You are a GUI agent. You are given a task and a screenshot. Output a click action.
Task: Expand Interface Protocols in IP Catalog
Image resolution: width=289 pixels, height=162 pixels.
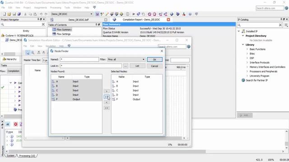pyautogui.click(x=247, y=63)
